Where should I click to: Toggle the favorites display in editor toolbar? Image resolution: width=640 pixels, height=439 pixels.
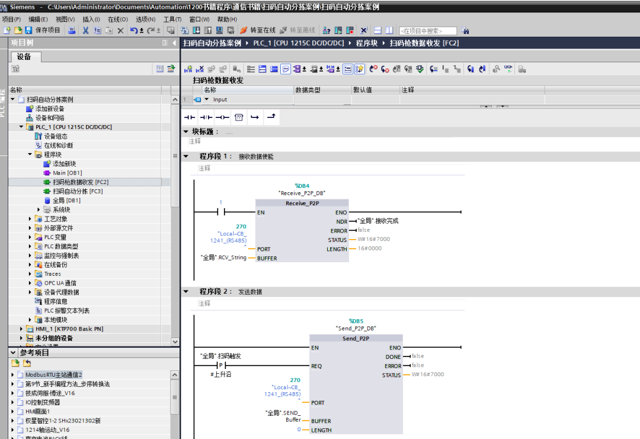pos(359,69)
